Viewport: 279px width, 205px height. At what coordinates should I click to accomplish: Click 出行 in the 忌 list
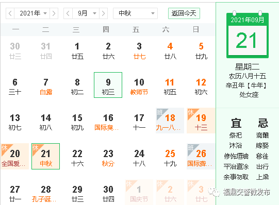262,167
